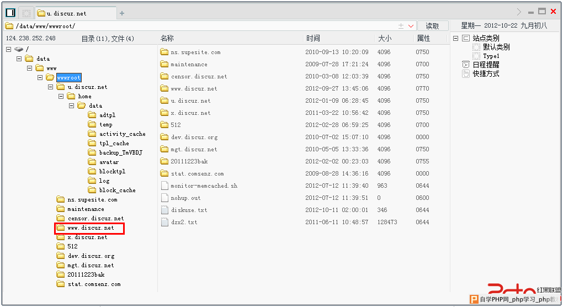Click the diskuse.txt file icon
This screenshot has height=307, width=563.
(x=165, y=210)
